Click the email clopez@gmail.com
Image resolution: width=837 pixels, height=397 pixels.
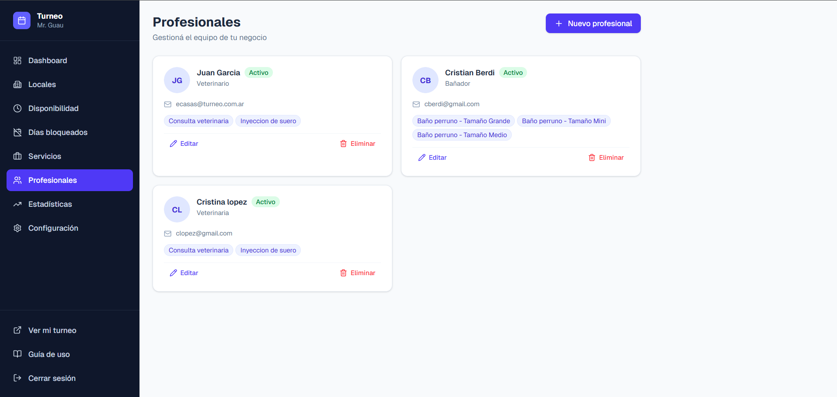pos(204,233)
